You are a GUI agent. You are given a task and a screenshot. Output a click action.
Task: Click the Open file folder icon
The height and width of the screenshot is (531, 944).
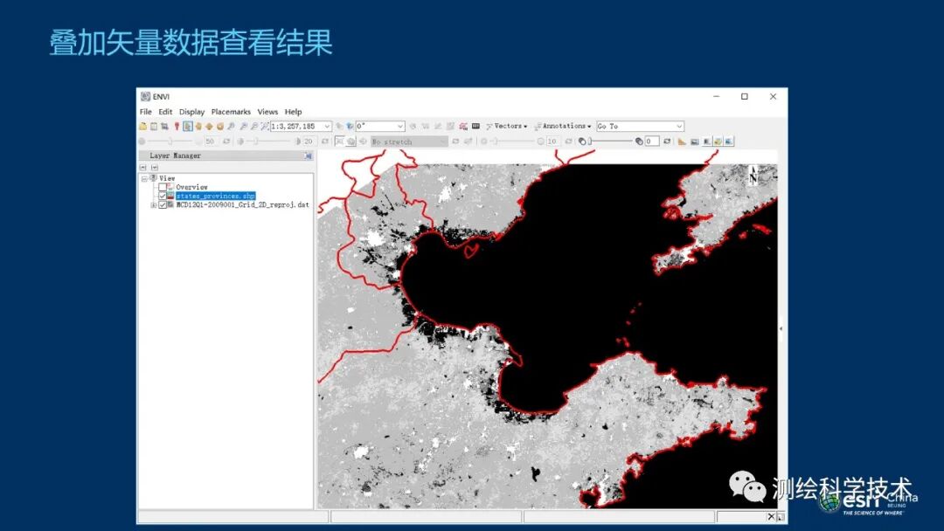[142, 127]
